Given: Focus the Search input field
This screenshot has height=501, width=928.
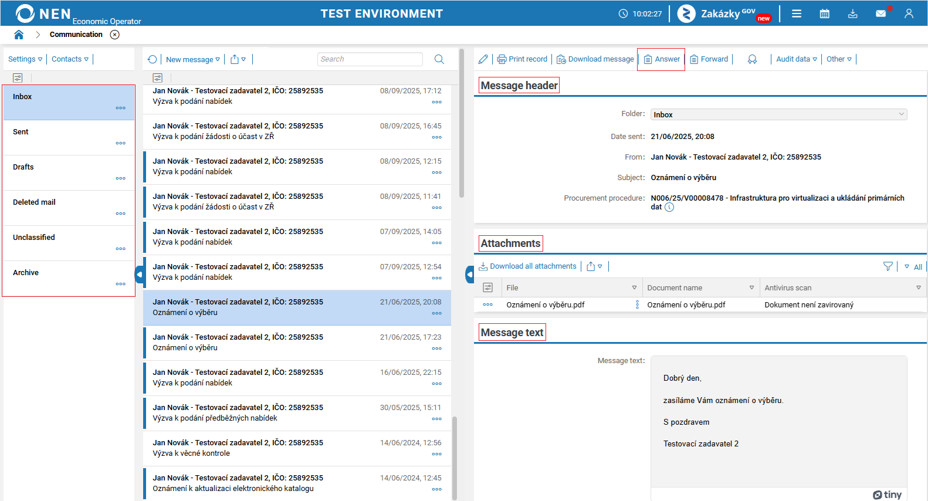Looking at the screenshot, I should (370, 59).
